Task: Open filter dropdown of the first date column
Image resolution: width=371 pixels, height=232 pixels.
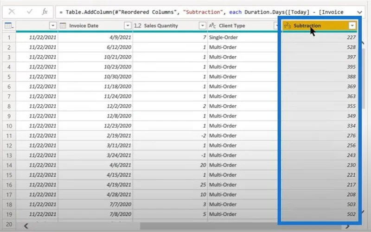Action: pyautogui.click(x=53, y=26)
